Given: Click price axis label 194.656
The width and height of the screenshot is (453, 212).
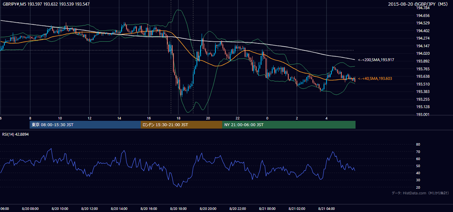Looking at the screenshot, I should click(423, 16).
